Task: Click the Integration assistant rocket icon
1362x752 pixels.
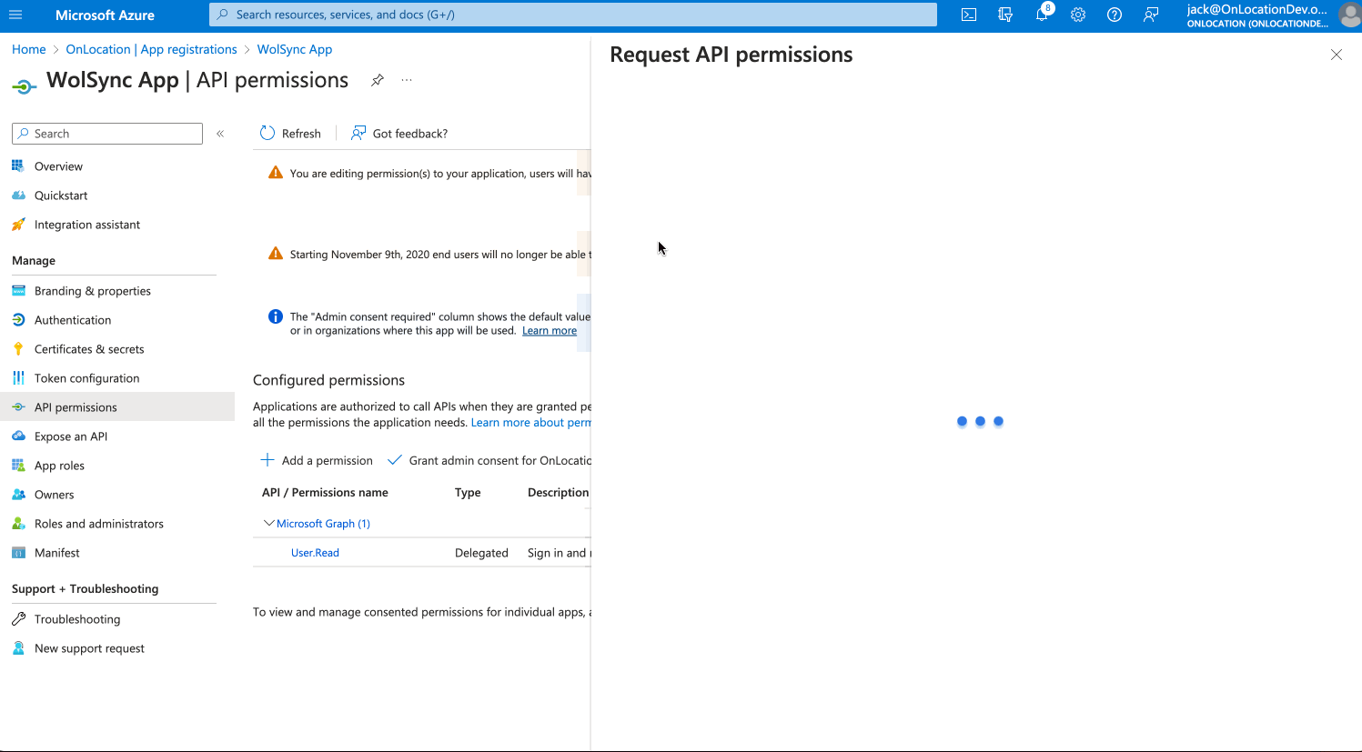Action: coord(18,225)
